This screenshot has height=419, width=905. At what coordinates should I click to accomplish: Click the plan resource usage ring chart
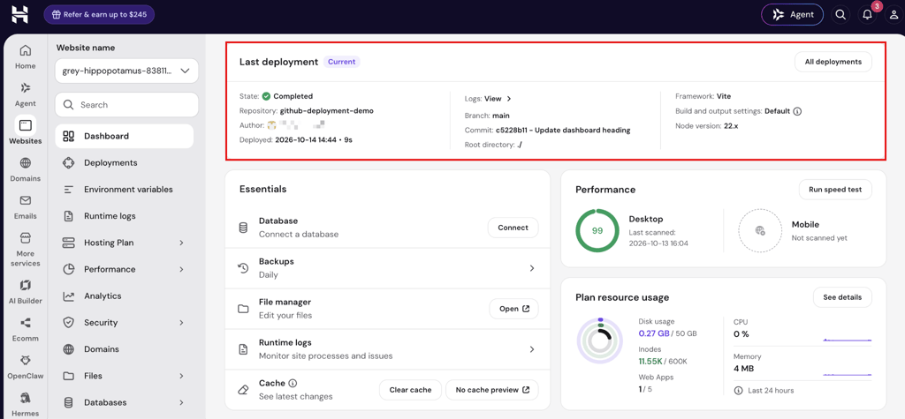pos(600,340)
